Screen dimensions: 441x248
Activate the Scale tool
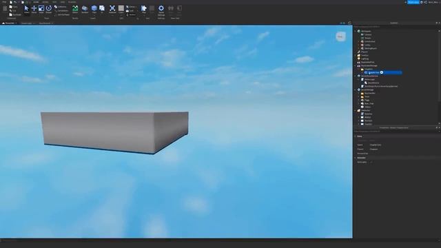tap(41, 9)
